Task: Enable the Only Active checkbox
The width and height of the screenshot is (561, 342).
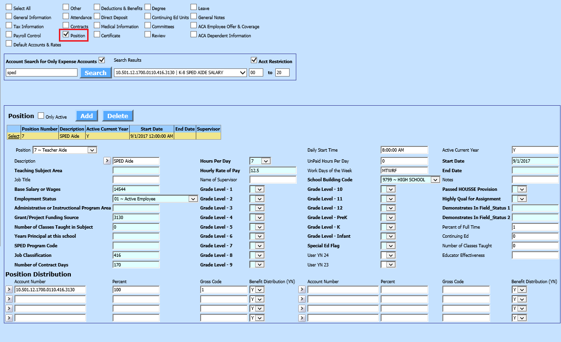Action: pos(41,116)
